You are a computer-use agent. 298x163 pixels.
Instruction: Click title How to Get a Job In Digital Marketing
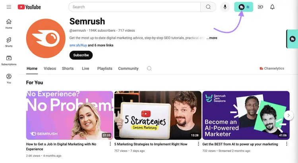coord(61,147)
